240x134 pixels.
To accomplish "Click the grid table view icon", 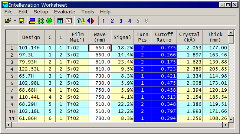I will click(60, 21).
